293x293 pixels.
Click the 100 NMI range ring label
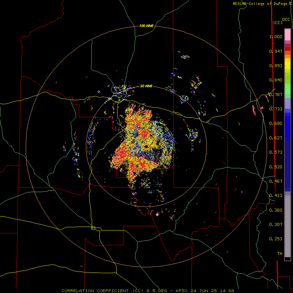146,26
